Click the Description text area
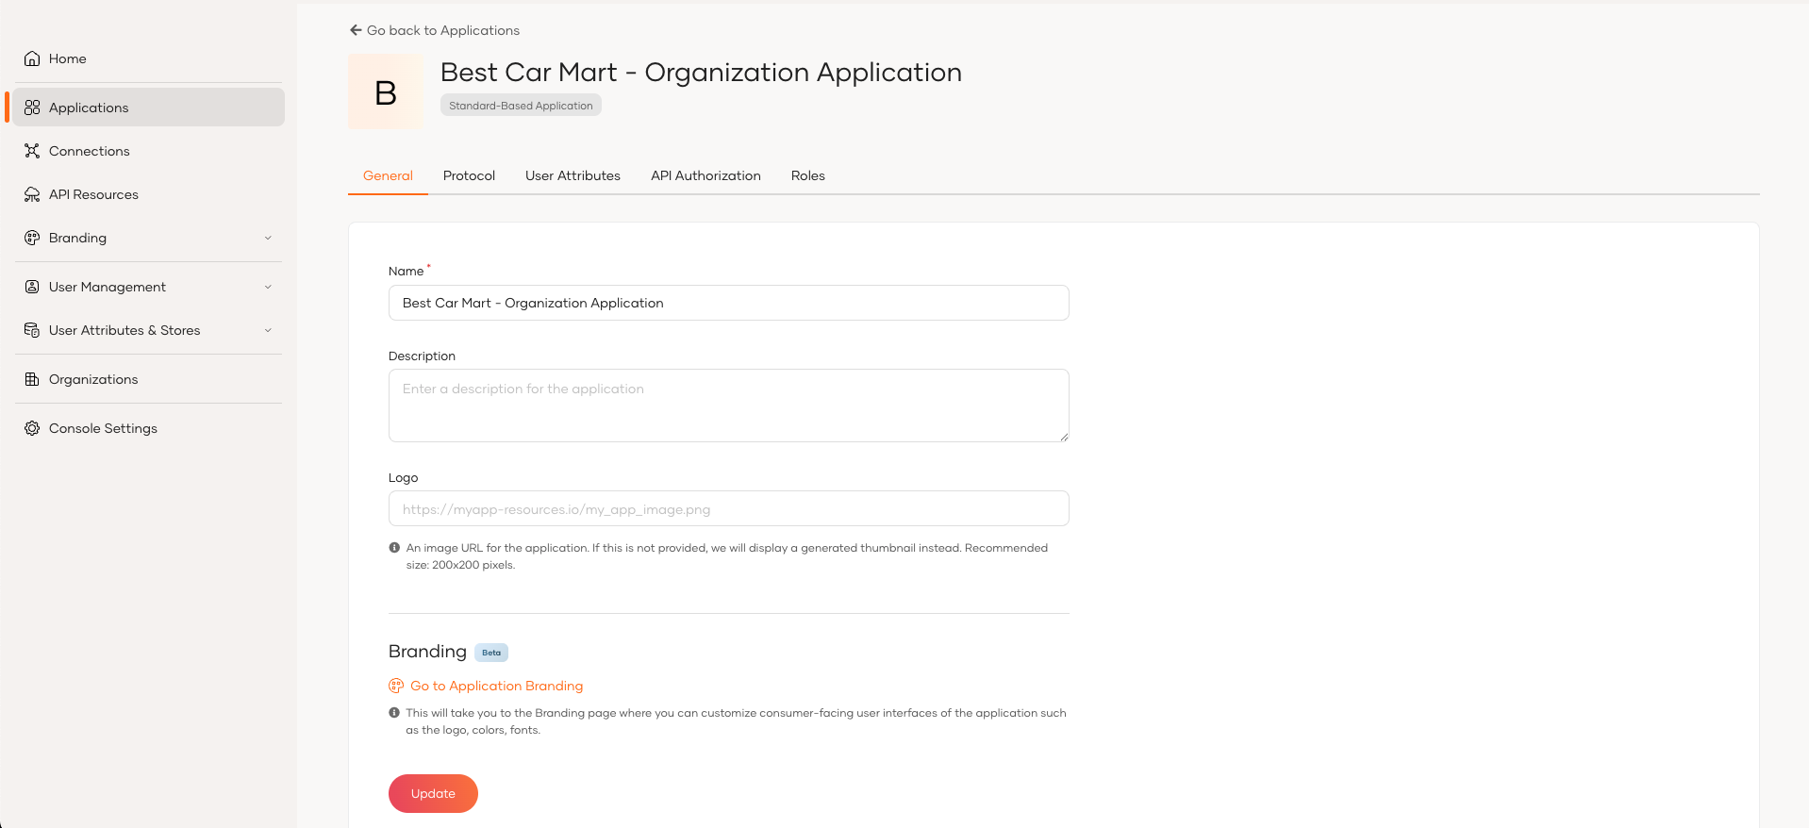Image resolution: width=1809 pixels, height=828 pixels. [x=728, y=406]
